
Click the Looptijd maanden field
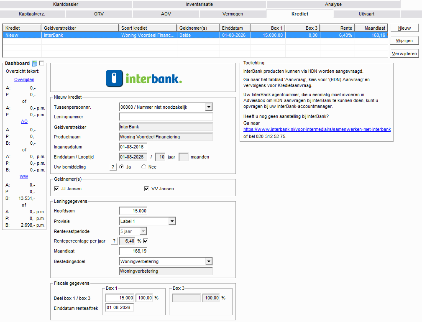click(x=184, y=157)
